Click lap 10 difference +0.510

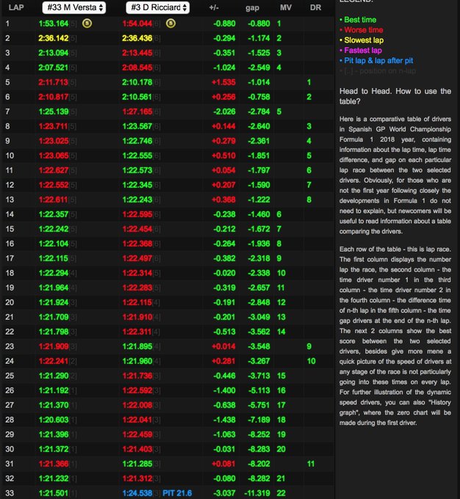[x=223, y=156]
